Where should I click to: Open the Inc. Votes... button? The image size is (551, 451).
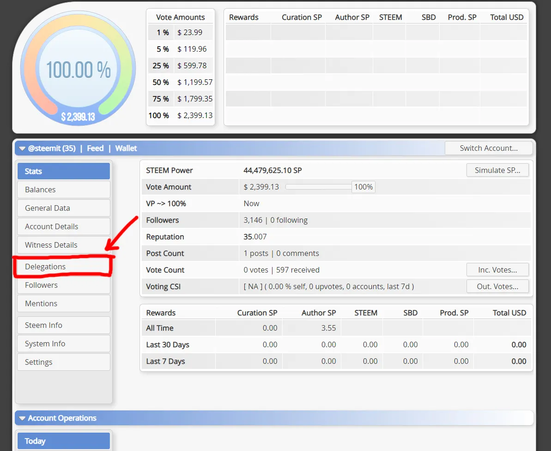497,270
